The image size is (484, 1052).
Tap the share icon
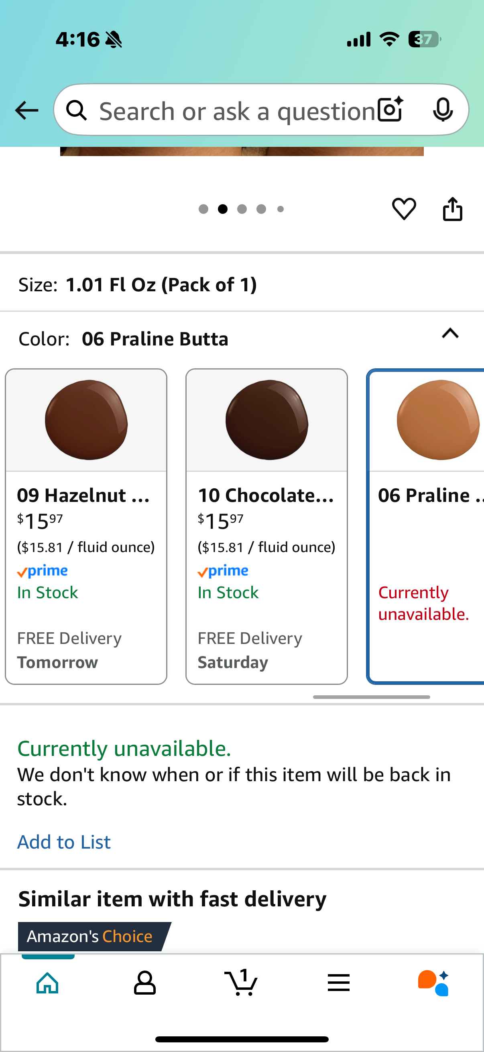(x=453, y=209)
